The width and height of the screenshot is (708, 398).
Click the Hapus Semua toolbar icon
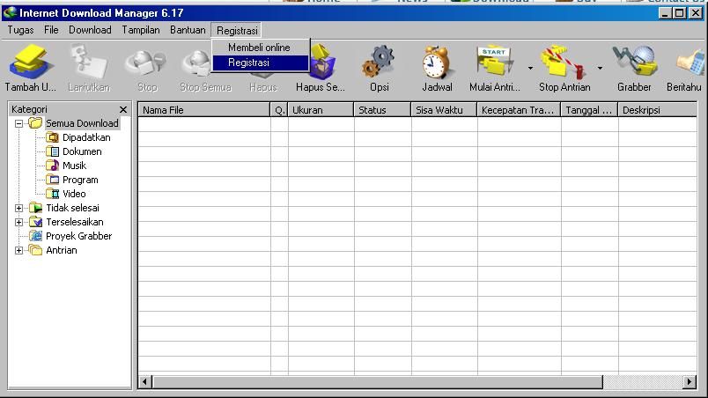coord(322,62)
